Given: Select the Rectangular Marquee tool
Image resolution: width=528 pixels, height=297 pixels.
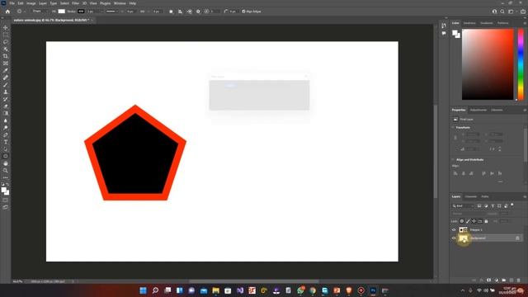Looking at the screenshot, I should click(x=6, y=35).
